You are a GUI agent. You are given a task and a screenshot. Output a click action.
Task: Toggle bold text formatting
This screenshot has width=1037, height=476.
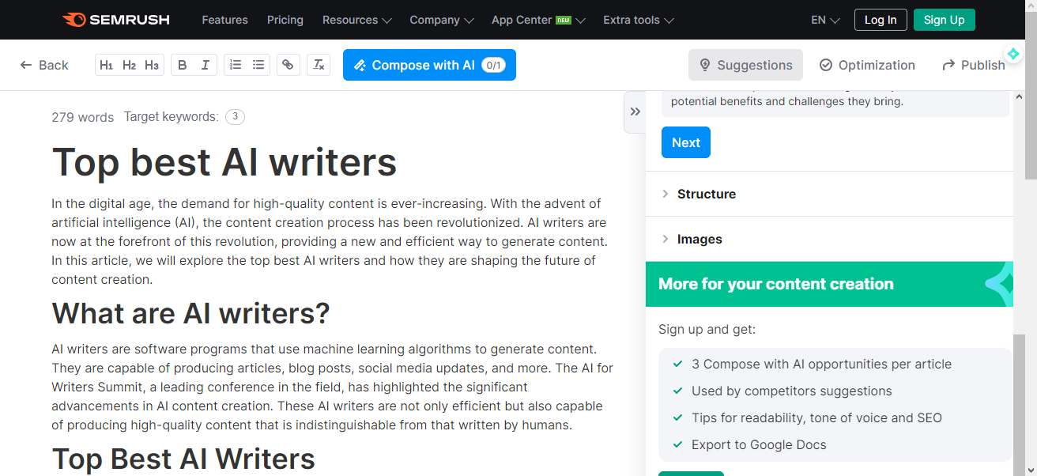coord(183,65)
